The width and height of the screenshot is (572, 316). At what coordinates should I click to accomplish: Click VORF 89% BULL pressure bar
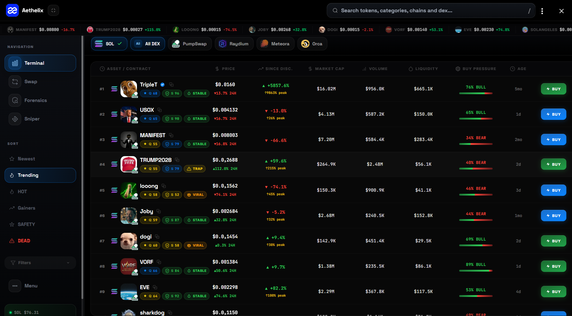pos(476,271)
